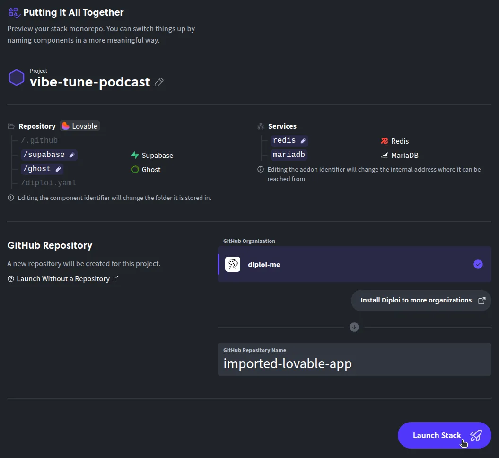This screenshot has width=499, height=458.
Task: Click the down arrow circle divider
Action: point(354,327)
